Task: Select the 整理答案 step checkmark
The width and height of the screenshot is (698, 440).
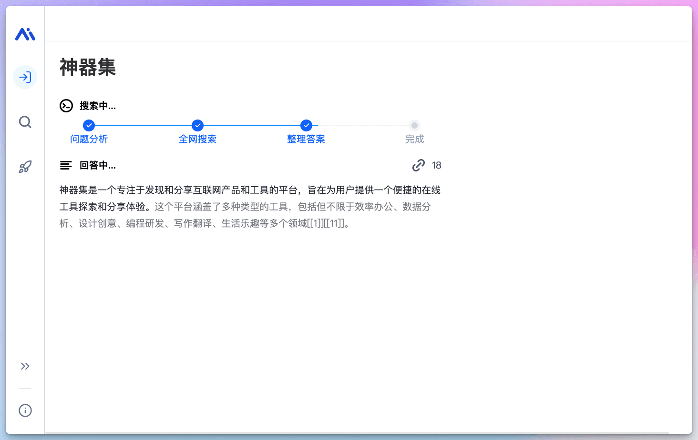Action: [306, 125]
